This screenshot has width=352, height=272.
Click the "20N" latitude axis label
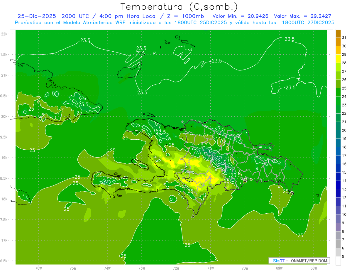coord(5,116)
